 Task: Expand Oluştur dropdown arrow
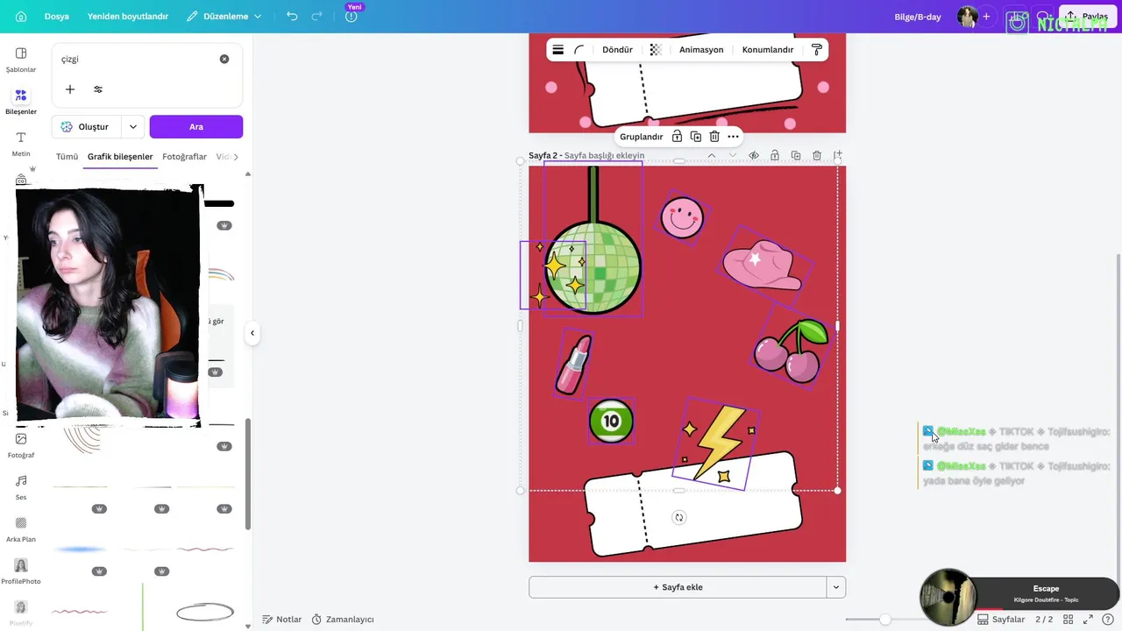133,127
